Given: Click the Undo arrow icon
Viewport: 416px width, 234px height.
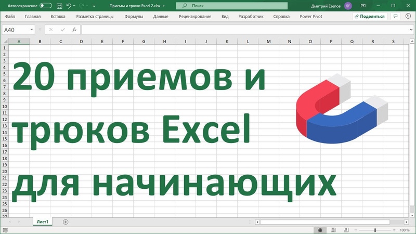Looking at the screenshot, I should [69, 6].
